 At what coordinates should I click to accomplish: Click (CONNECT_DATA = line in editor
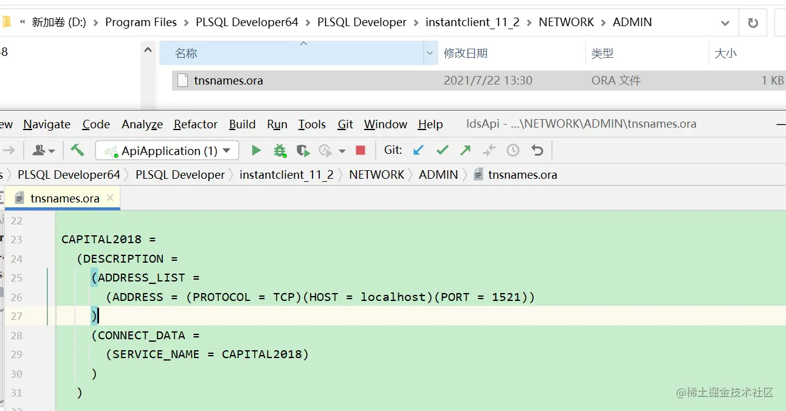coord(145,335)
